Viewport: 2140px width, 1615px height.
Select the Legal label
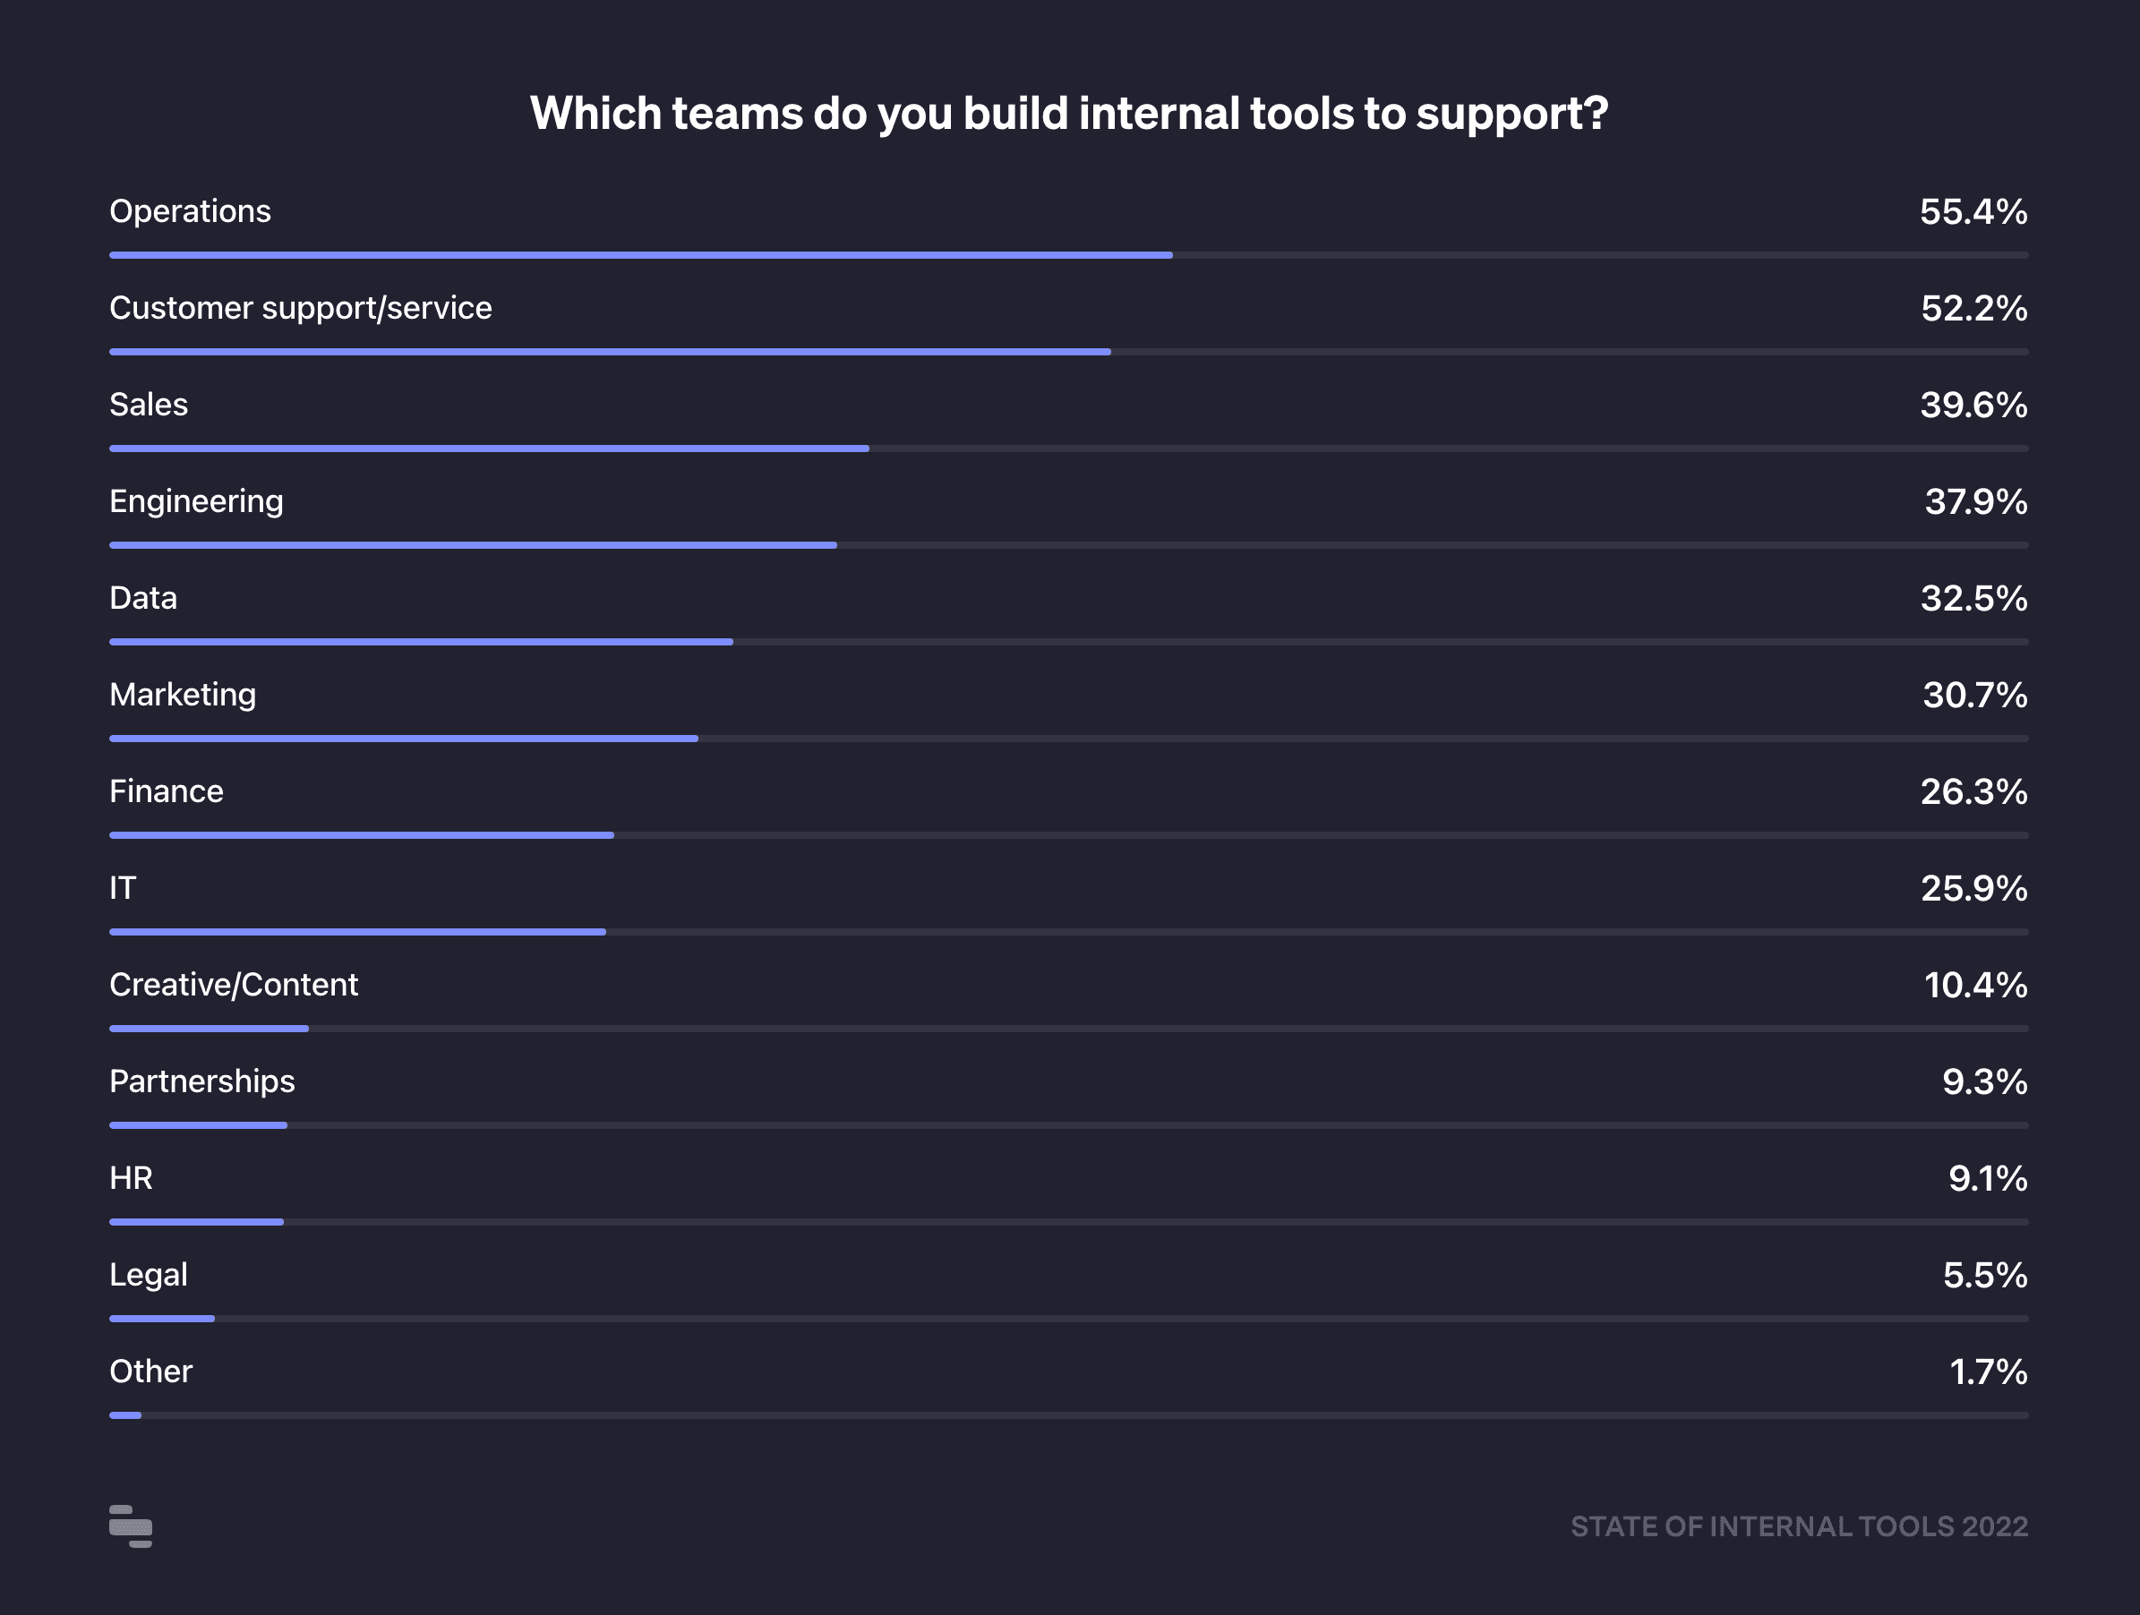[x=148, y=1275]
